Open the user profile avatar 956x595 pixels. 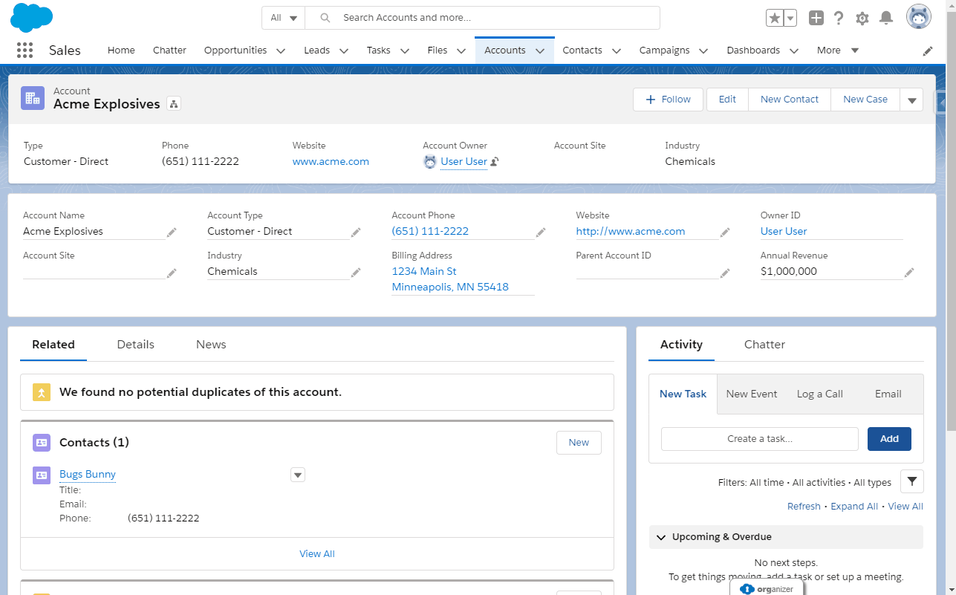pyautogui.click(x=919, y=17)
